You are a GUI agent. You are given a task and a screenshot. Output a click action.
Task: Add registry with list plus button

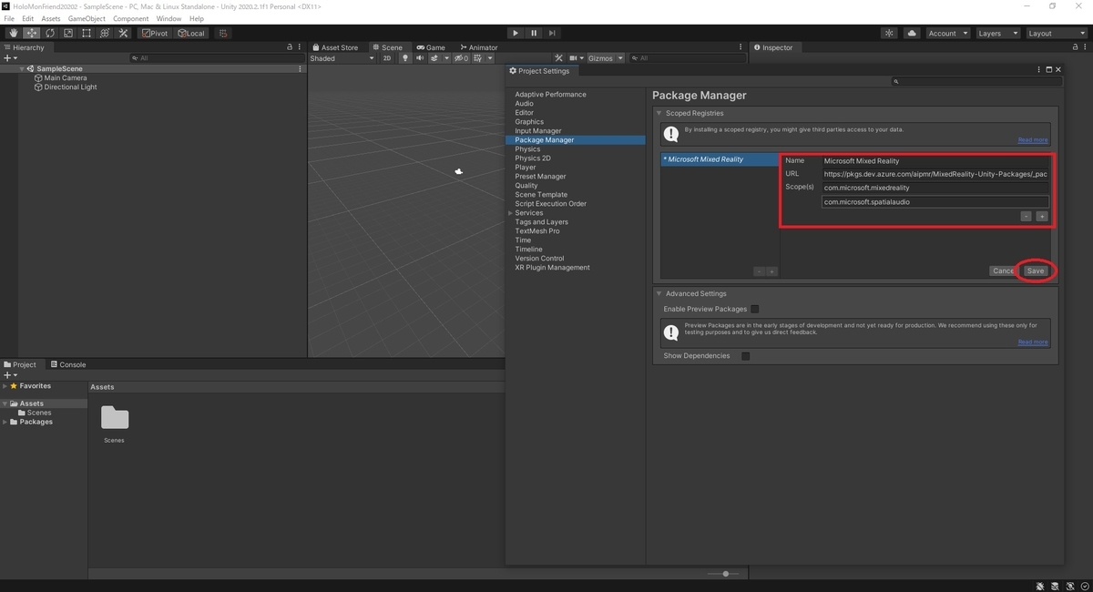(771, 271)
